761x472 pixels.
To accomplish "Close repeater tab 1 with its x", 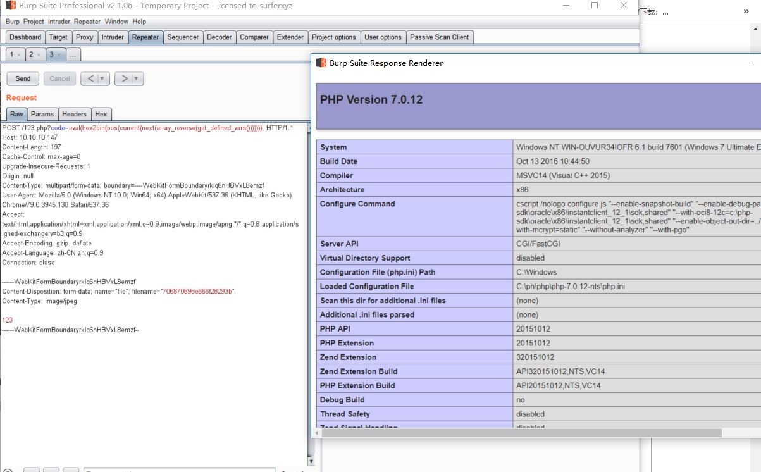I will 19,55.
